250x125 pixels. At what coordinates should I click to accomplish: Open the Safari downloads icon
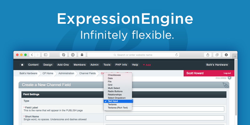pyautogui.click(x=226, y=55)
